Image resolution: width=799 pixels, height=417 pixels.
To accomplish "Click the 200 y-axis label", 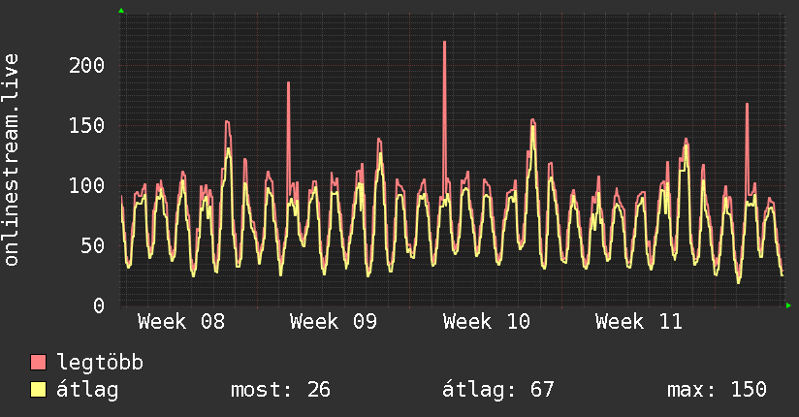I will 86,65.
